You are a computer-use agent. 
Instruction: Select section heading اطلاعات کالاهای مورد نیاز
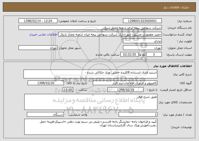(172, 66)
